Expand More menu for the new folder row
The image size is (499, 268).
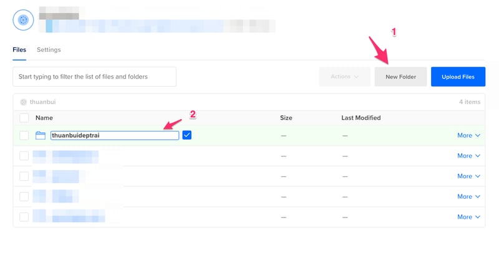pyautogui.click(x=468, y=135)
